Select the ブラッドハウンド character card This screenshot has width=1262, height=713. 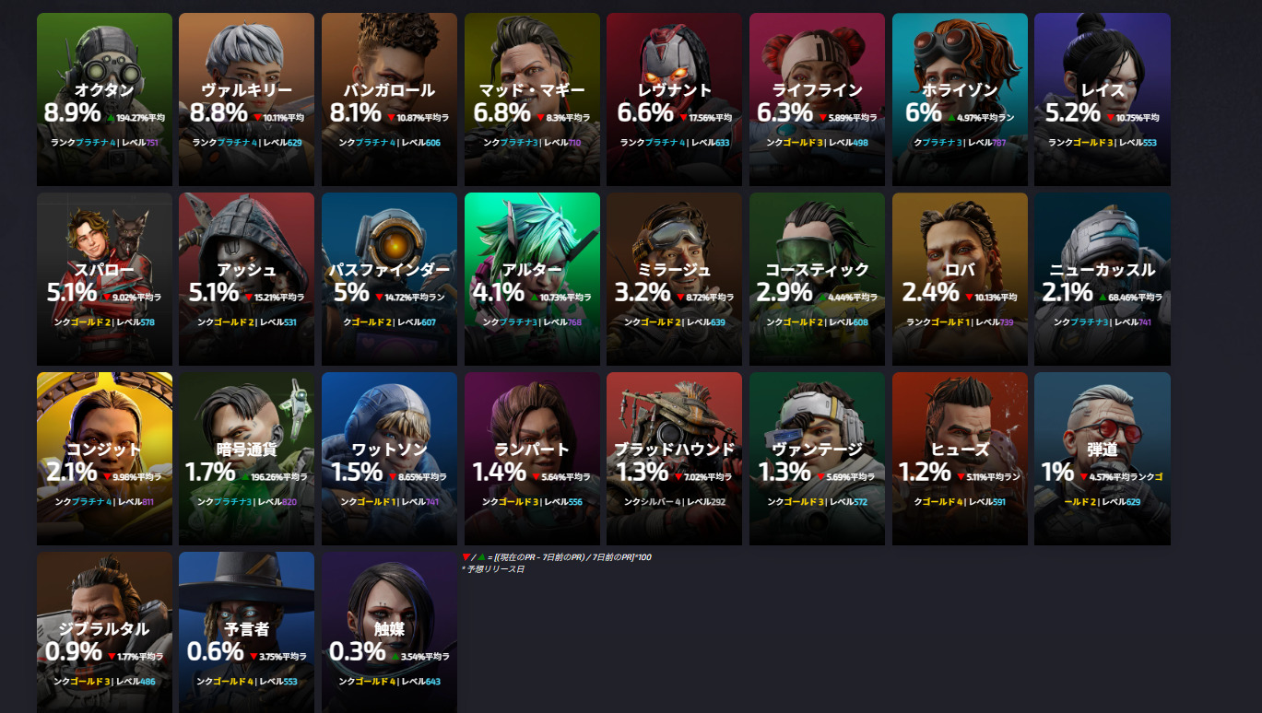[674, 459]
